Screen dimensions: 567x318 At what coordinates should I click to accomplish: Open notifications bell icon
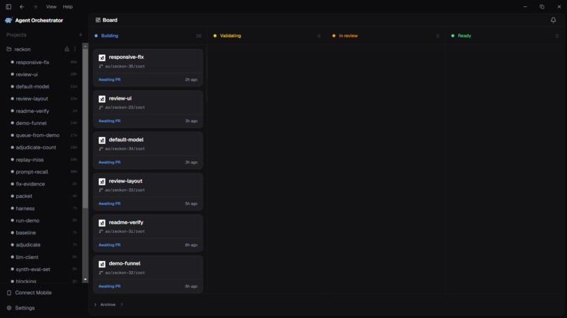coord(553,20)
